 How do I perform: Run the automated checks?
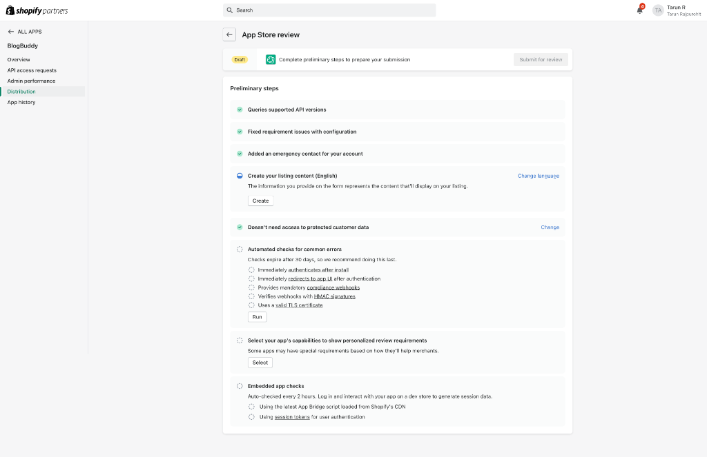tap(257, 317)
